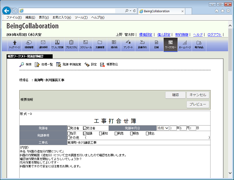Open 個人設定 link
234x180 pixels.
pyautogui.click(x=164, y=35)
